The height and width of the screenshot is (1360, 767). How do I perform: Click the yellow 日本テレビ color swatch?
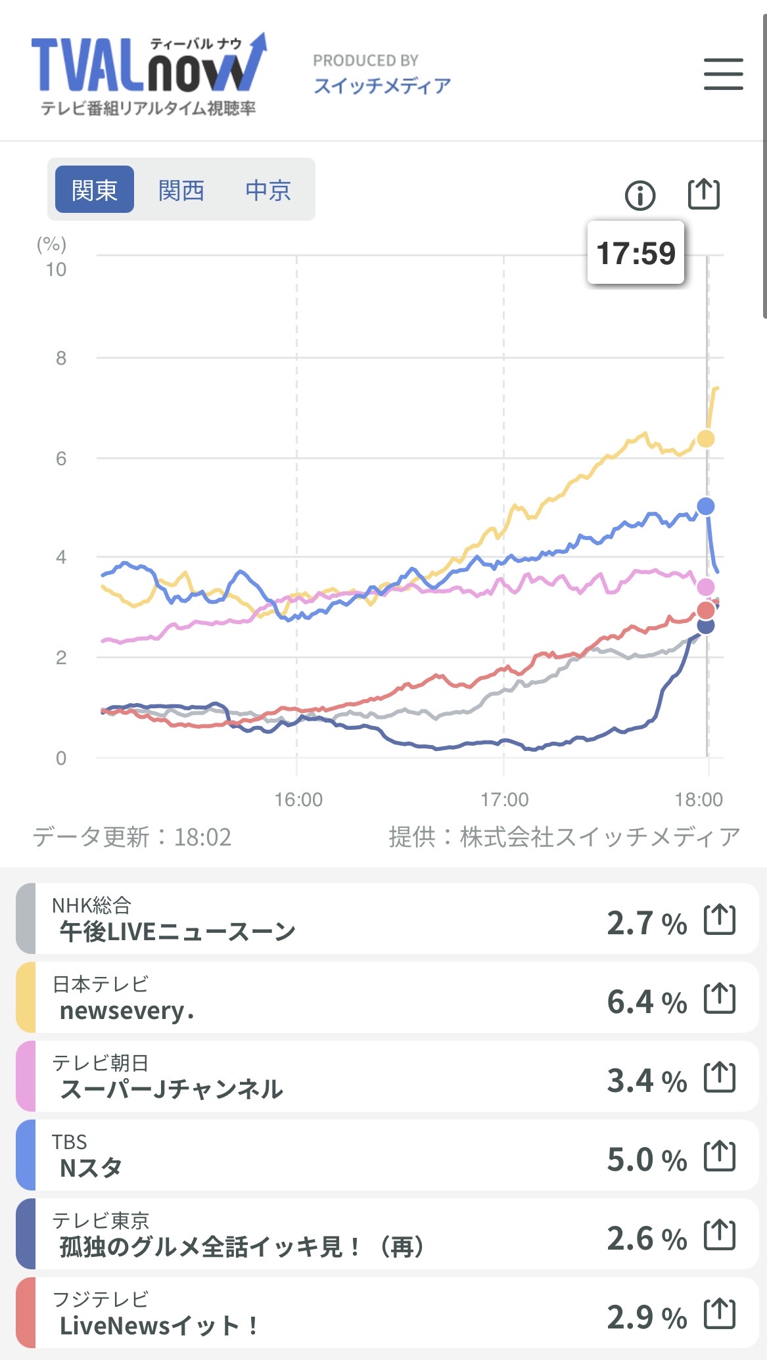(26, 997)
